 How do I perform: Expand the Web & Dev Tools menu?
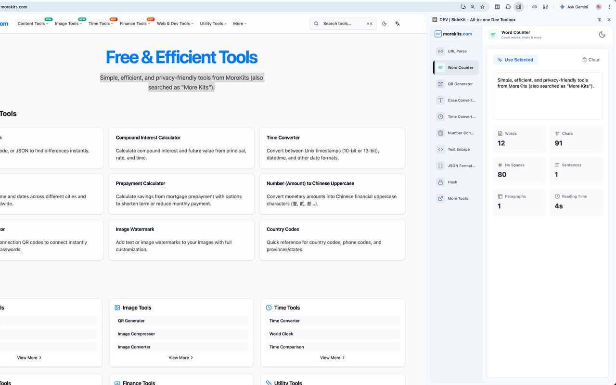pos(175,24)
